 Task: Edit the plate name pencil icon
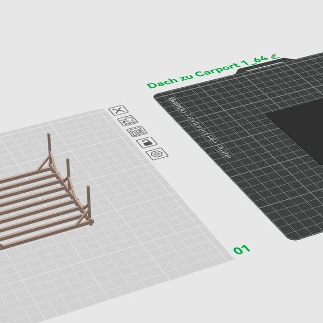point(275,56)
